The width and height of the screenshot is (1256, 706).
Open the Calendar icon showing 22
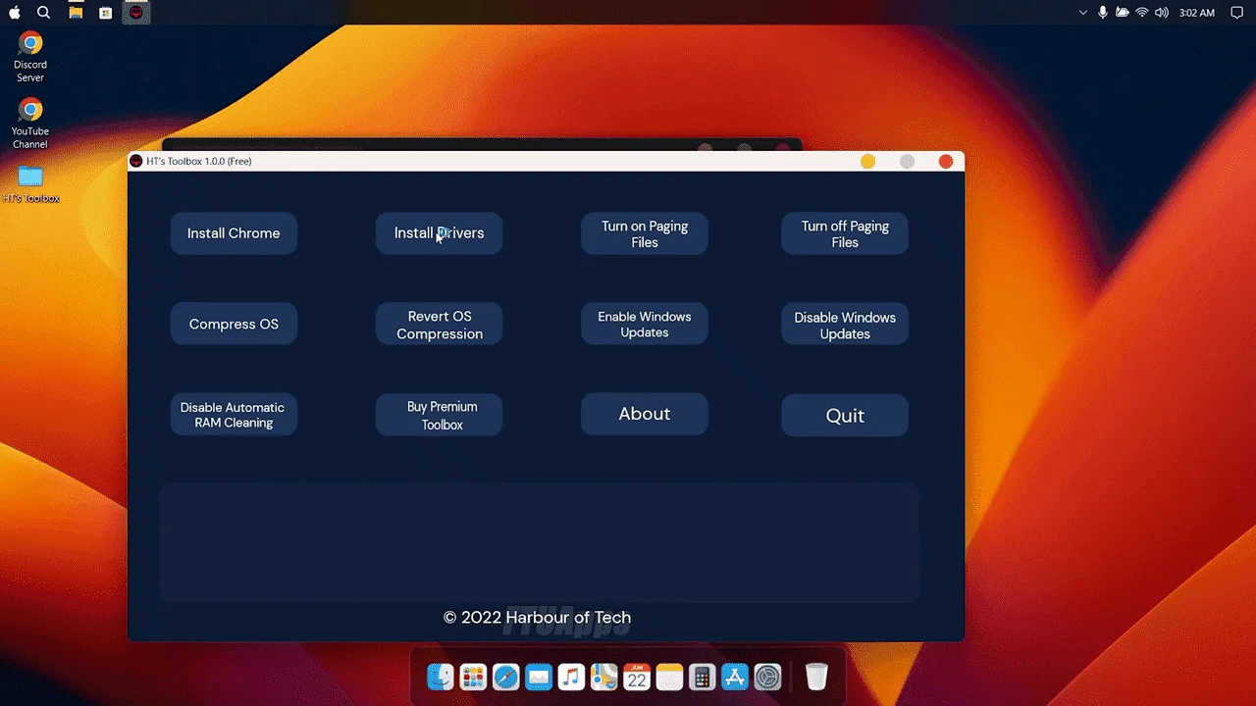point(637,677)
